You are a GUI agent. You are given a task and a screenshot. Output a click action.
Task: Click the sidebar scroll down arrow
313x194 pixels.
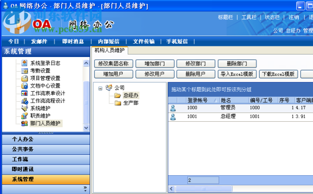[86, 128]
